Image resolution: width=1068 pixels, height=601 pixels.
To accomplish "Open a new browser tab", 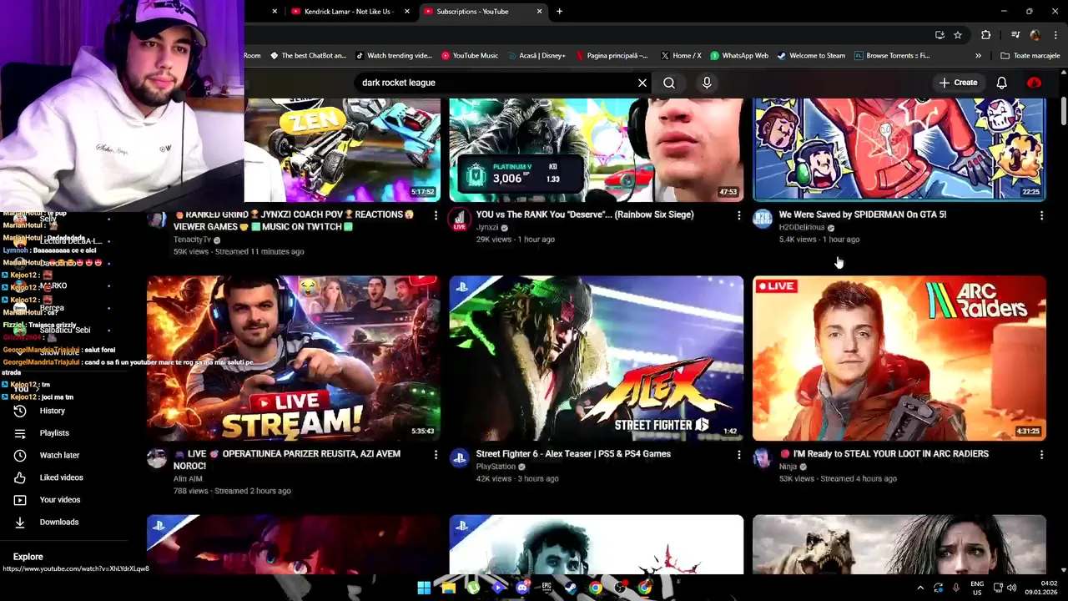I will point(559,12).
